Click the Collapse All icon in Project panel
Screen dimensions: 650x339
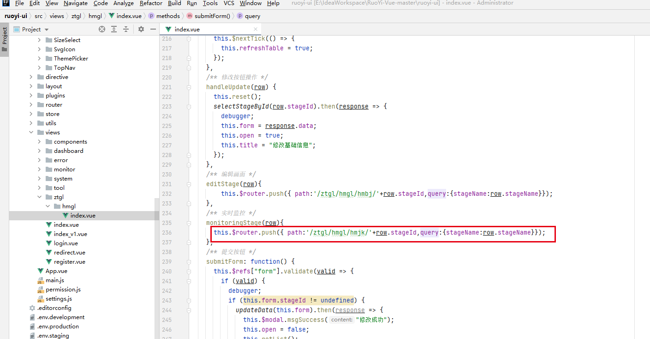coord(126,29)
